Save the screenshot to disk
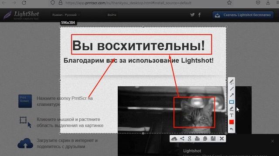Viewport: 279px width, 156px height. click(x=213, y=139)
